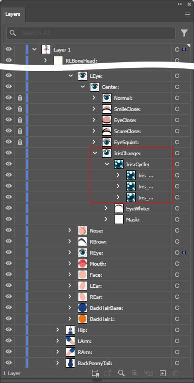Select the Normal: layer row
194x383 pixels.
pos(97,98)
